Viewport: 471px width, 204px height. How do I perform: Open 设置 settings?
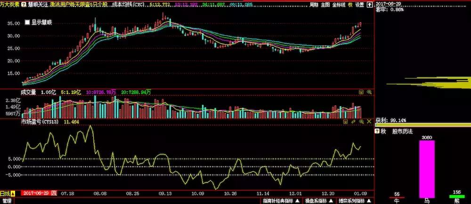pyautogui.click(x=359, y=5)
